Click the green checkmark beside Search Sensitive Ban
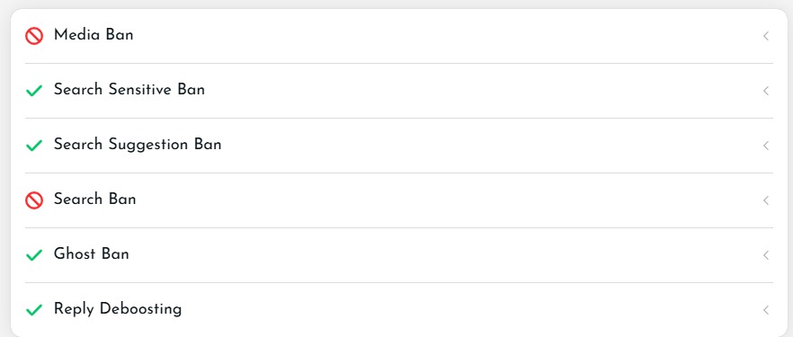 pyautogui.click(x=34, y=91)
